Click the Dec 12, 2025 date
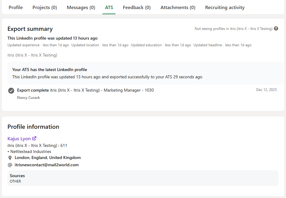The width and height of the screenshot is (286, 198). click(x=266, y=90)
